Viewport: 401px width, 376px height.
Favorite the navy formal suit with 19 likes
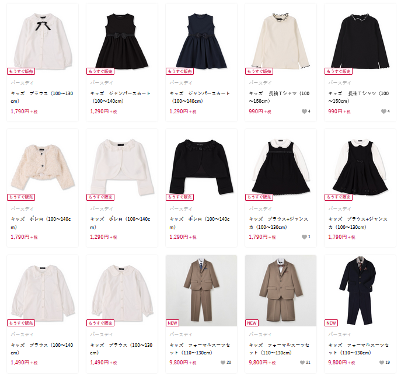(382, 363)
